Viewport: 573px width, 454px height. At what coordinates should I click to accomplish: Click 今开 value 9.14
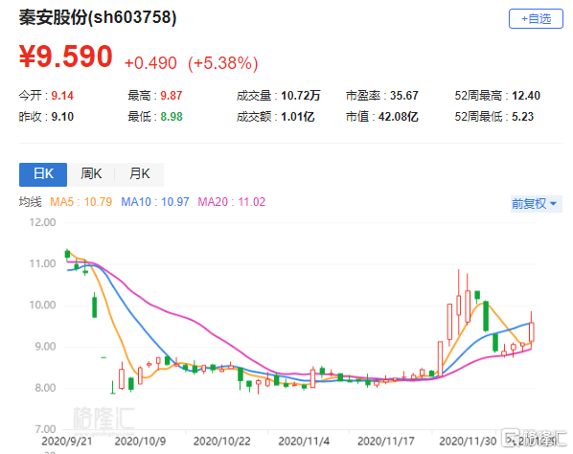pyautogui.click(x=62, y=96)
